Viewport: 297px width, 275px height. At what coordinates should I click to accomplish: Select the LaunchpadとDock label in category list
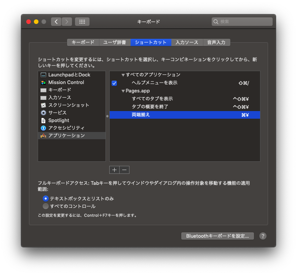[x=69, y=75]
